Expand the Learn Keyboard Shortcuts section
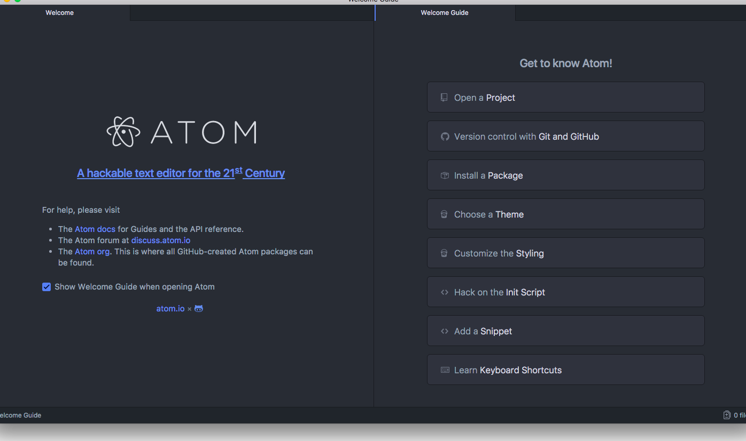Image resolution: width=746 pixels, height=441 pixels. pos(565,370)
